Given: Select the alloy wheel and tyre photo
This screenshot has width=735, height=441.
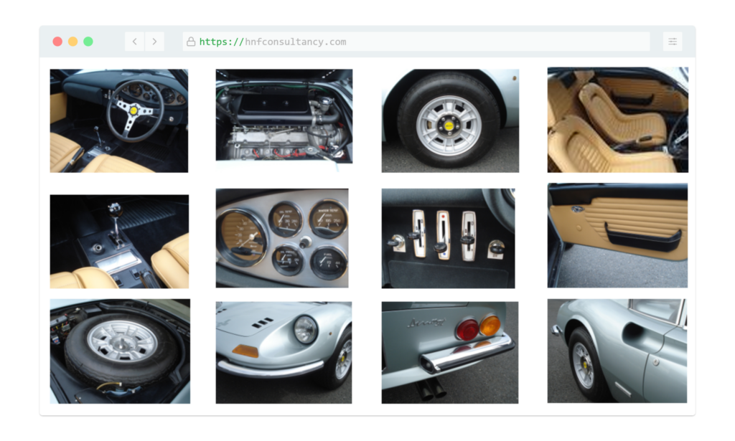Looking at the screenshot, I should (450, 120).
